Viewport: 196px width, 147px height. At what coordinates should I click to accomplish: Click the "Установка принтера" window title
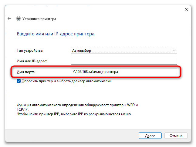pyautogui.click(x=40, y=19)
